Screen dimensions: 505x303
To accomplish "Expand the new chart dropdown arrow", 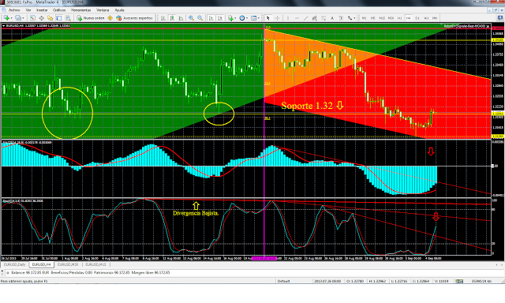I will point(12,18).
